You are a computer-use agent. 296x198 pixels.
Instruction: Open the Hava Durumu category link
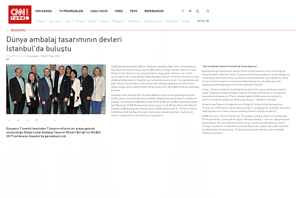pyautogui.click(x=152, y=21)
